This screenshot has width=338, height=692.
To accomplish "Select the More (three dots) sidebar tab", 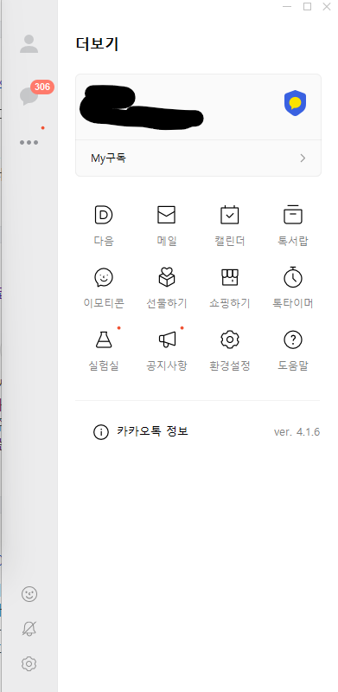I will (x=29, y=143).
